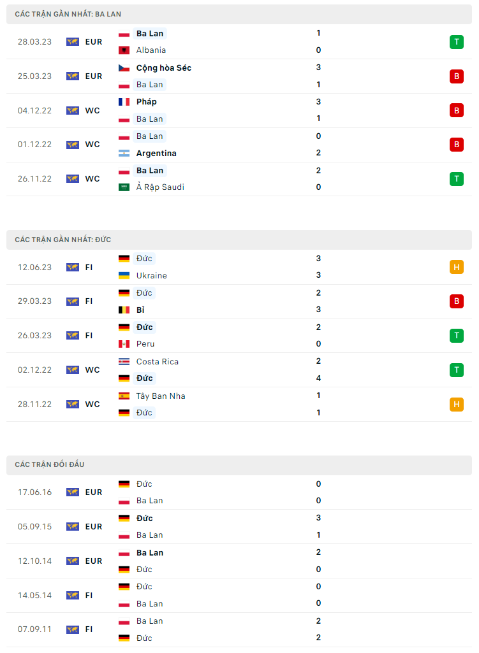Image resolution: width=479 pixels, height=653 pixels.
Task: Click the orange H badge for Đức vs Ukraine
Action: [x=456, y=268]
